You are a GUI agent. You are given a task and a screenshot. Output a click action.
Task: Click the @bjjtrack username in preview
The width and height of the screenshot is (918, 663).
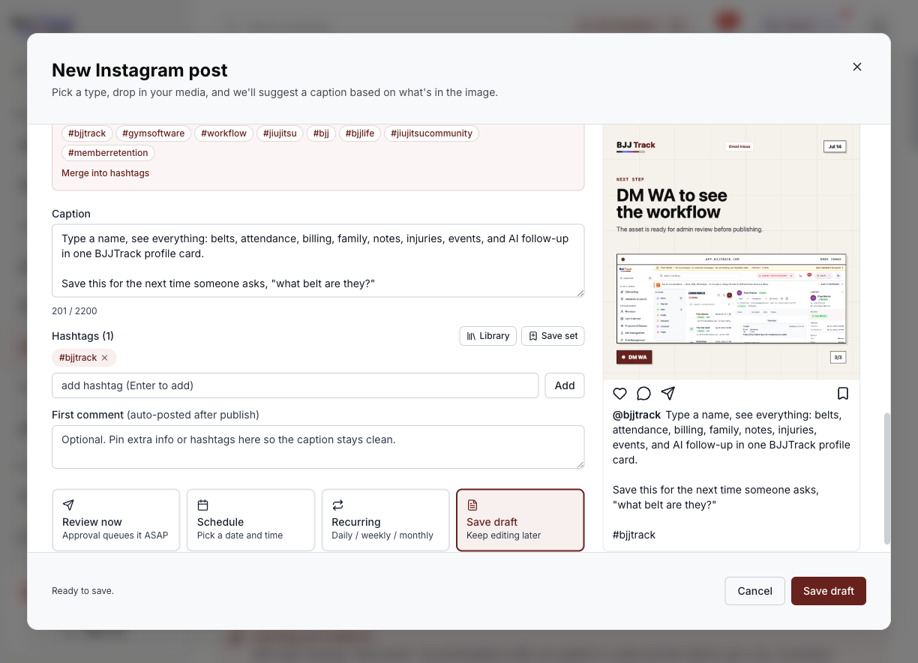(637, 415)
